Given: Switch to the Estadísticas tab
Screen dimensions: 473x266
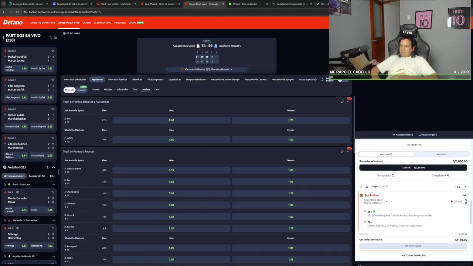Looking at the screenshot, I should point(175,79).
